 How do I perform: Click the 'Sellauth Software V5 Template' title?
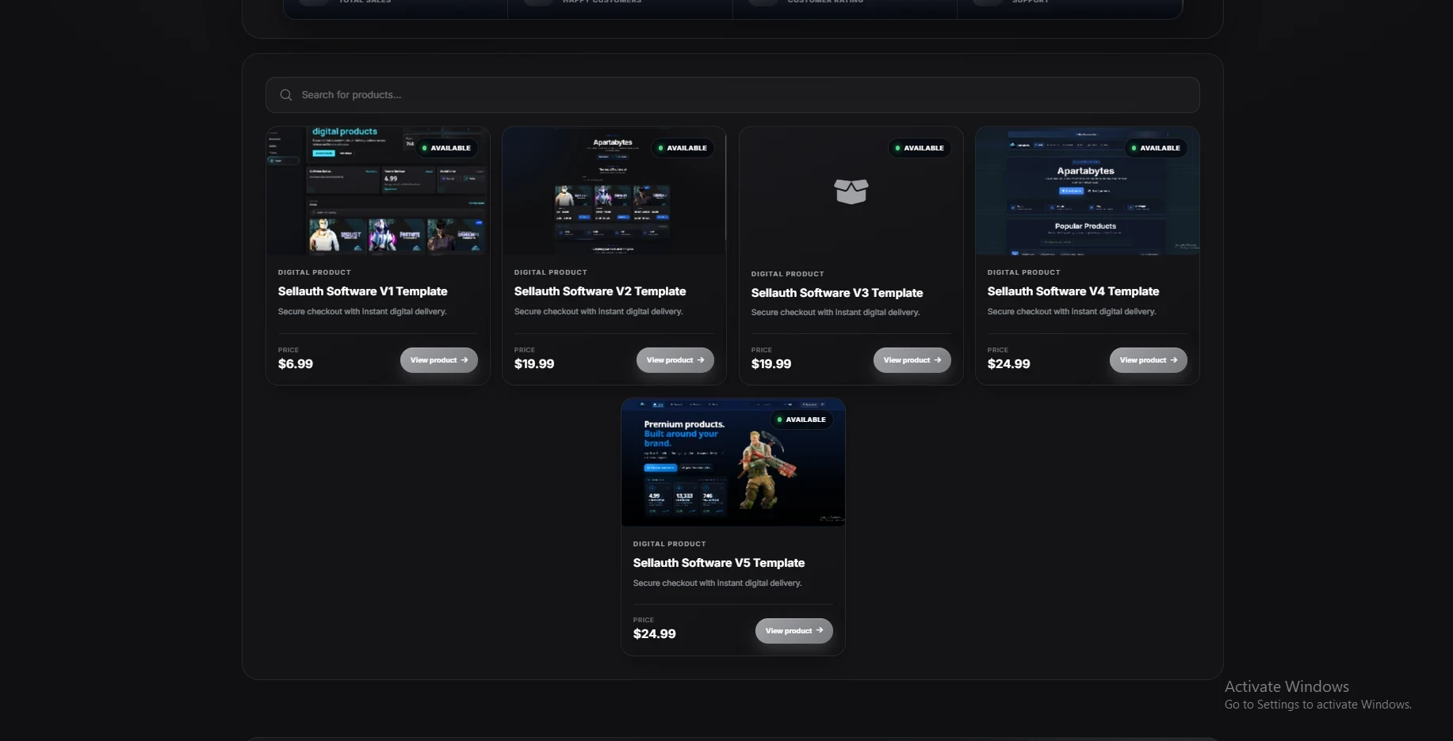719,563
